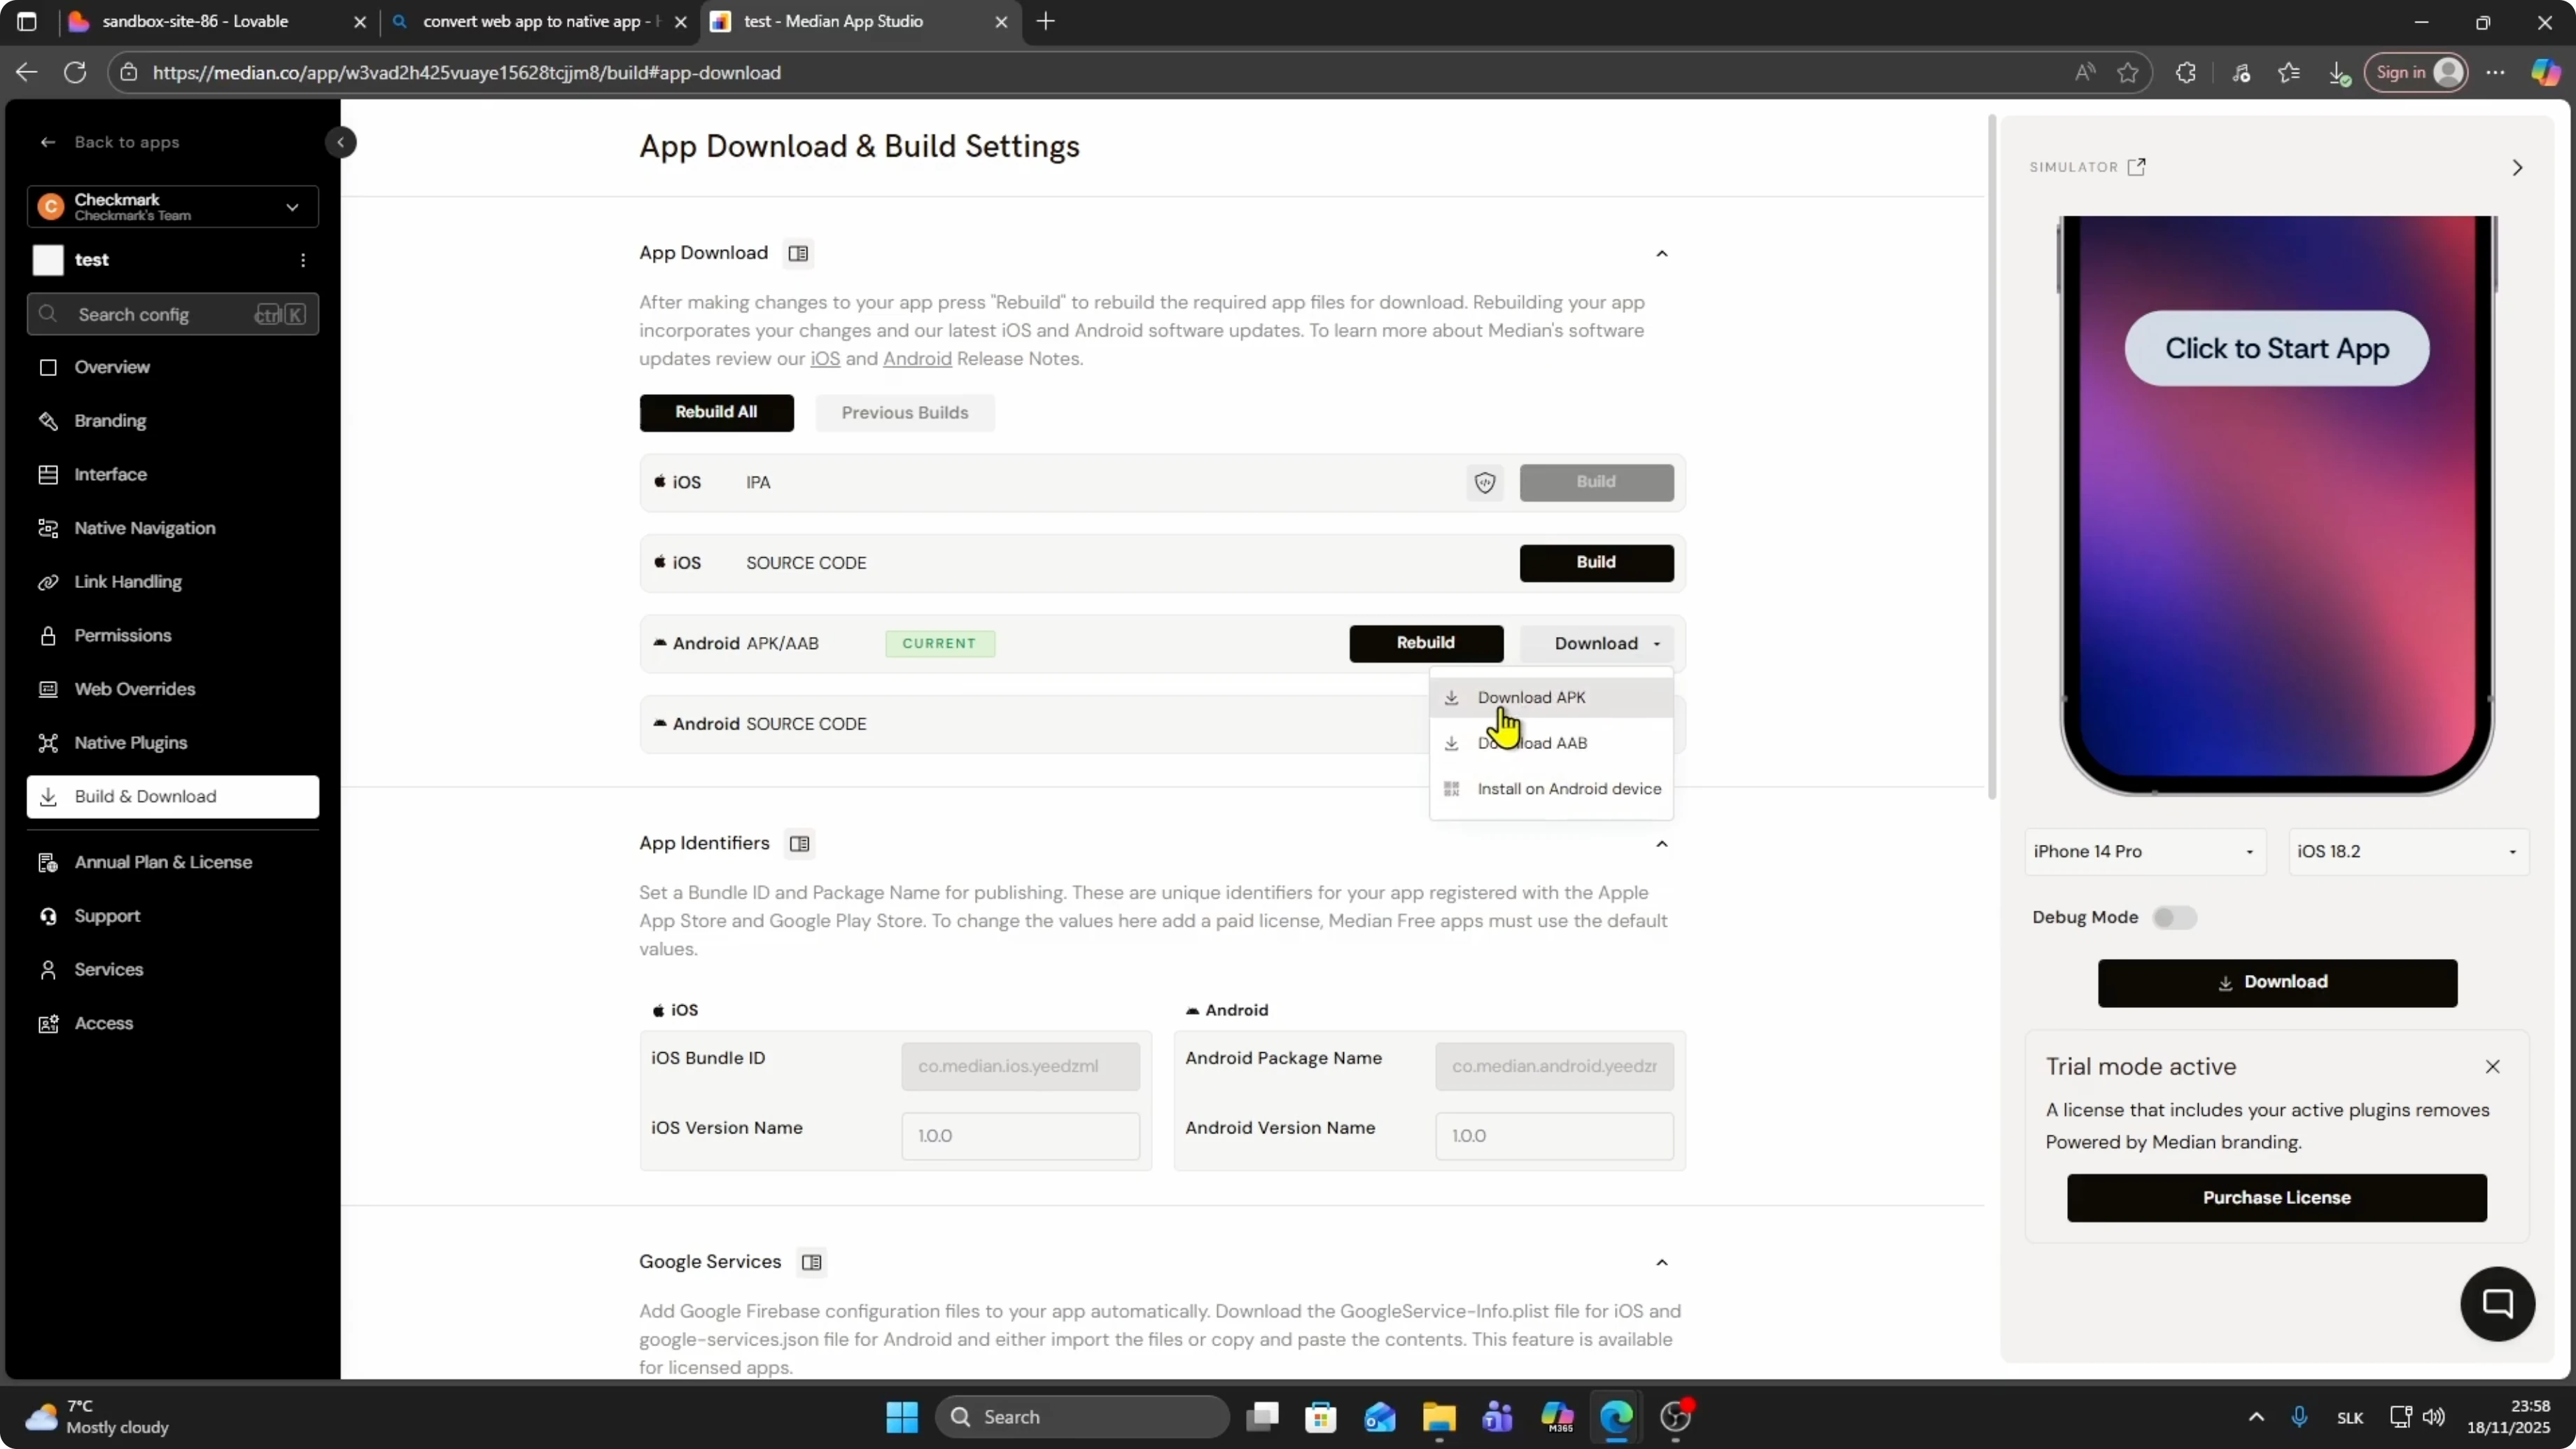Click the Purchase License button

[x=2277, y=1198]
